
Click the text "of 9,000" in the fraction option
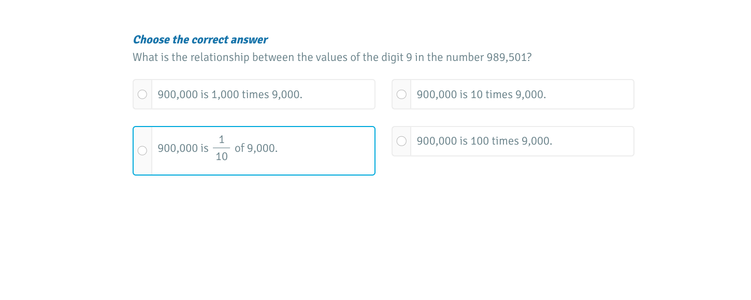click(256, 148)
